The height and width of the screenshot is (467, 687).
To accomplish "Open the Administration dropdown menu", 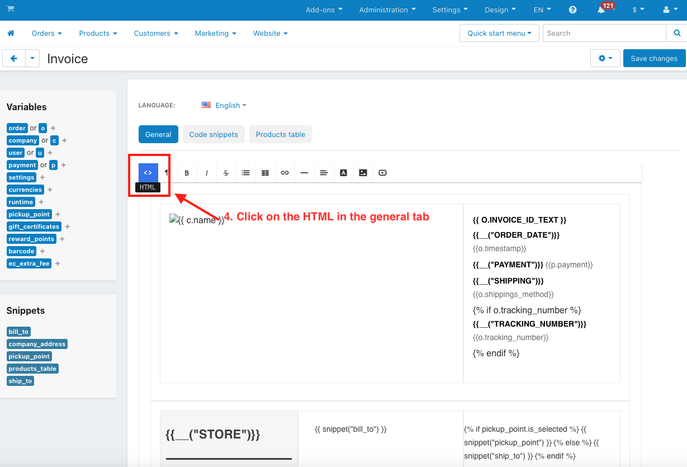I will click(x=387, y=10).
